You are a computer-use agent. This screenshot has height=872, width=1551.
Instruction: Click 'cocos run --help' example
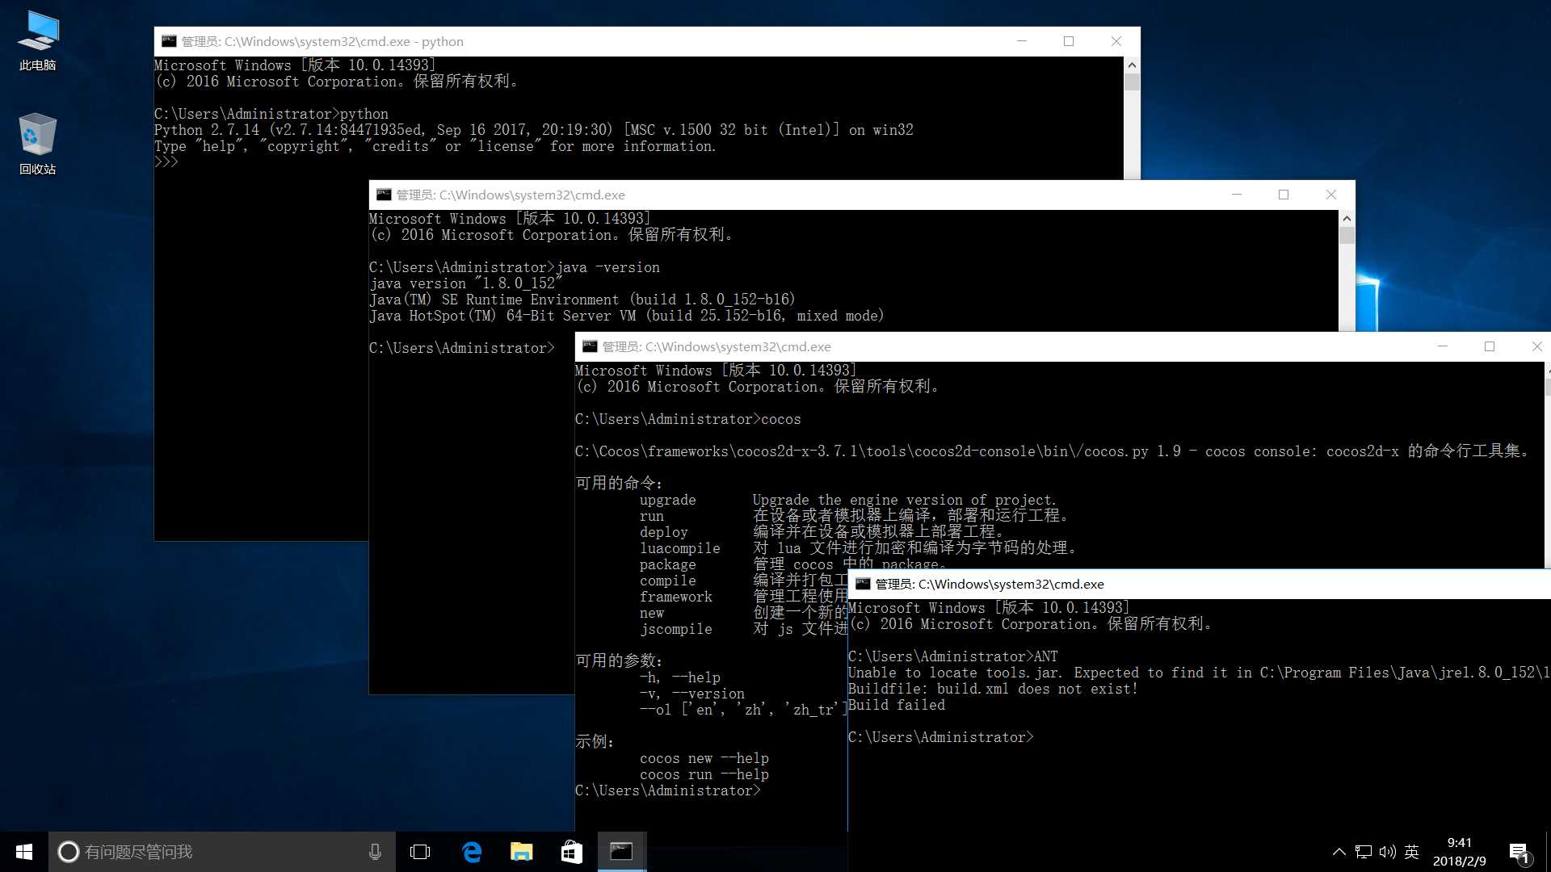[x=704, y=774]
